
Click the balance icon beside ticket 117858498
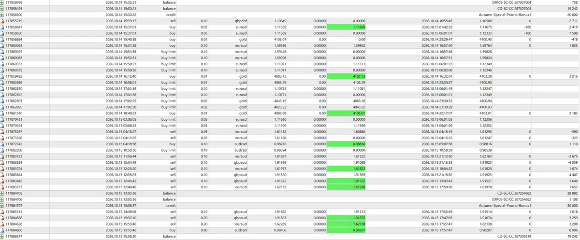tap(2, 2)
